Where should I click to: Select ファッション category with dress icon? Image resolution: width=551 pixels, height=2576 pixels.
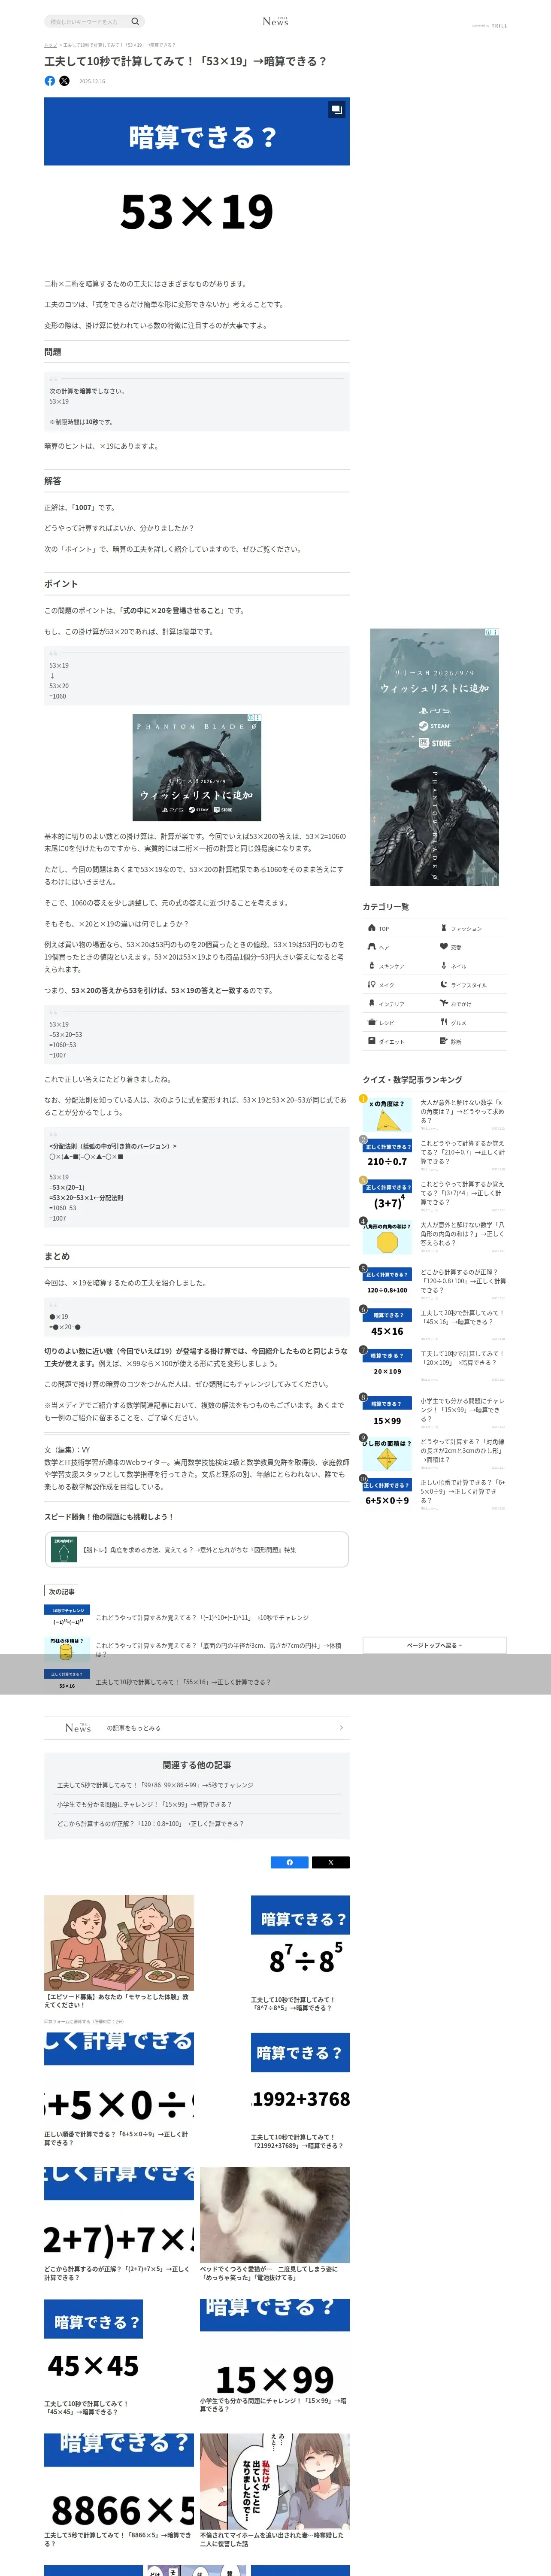(471, 928)
